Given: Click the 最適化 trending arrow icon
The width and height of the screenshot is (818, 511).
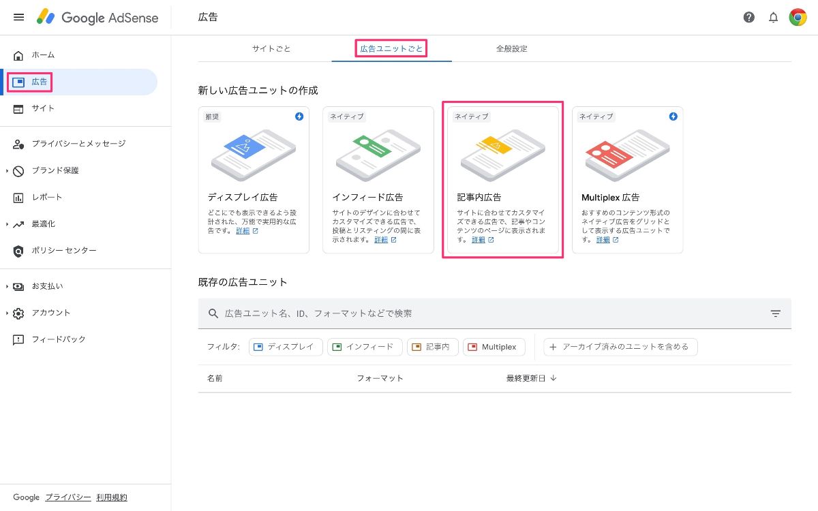Looking at the screenshot, I should [18, 224].
